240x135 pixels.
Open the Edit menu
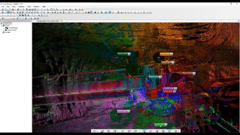[8, 7]
